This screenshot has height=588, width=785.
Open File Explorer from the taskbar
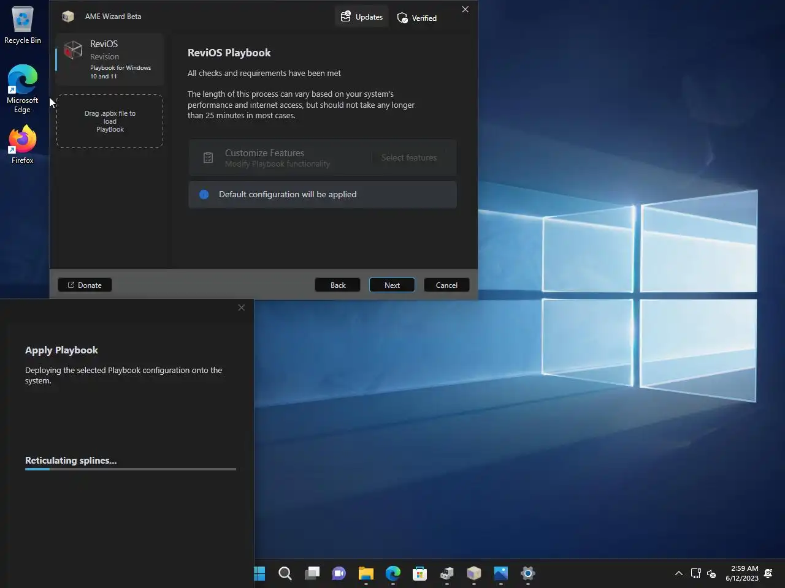coord(366,573)
